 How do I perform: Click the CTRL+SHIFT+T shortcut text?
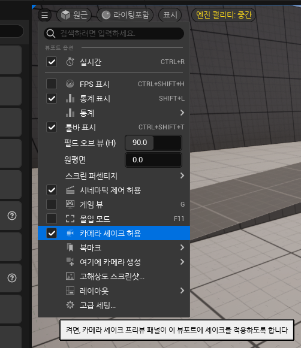tap(161, 127)
